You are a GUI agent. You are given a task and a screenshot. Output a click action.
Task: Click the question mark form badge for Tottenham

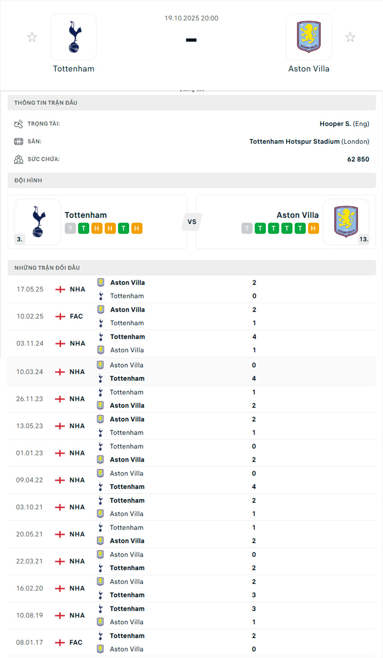click(70, 228)
